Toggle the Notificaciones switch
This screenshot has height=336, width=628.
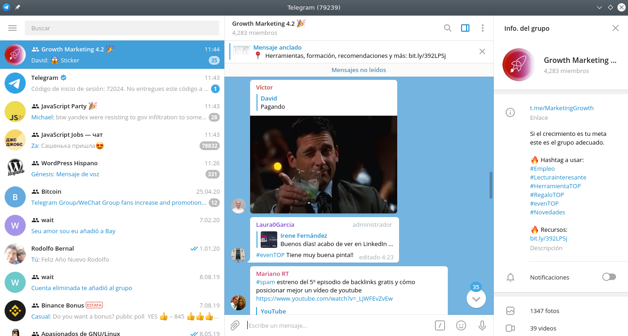click(x=609, y=277)
